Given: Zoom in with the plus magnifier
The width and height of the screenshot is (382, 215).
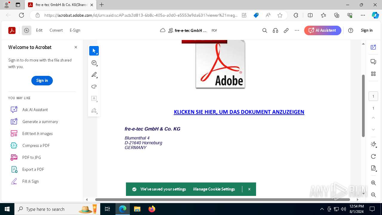Looking at the screenshot, I should click(x=373, y=183).
